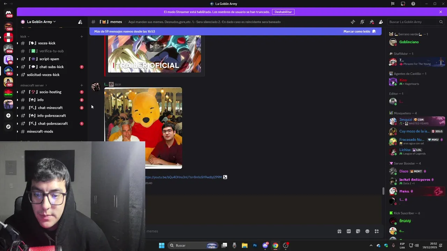Navigate back with the top-left arrow

[x=5, y=4]
